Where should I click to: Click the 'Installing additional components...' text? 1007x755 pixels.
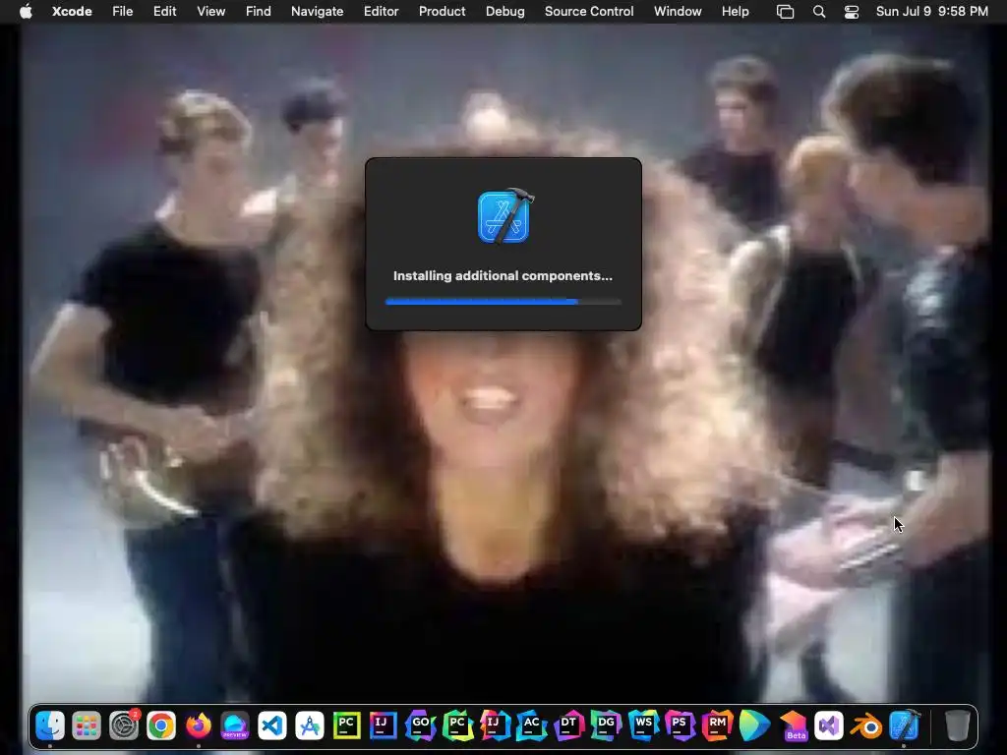click(x=503, y=276)
